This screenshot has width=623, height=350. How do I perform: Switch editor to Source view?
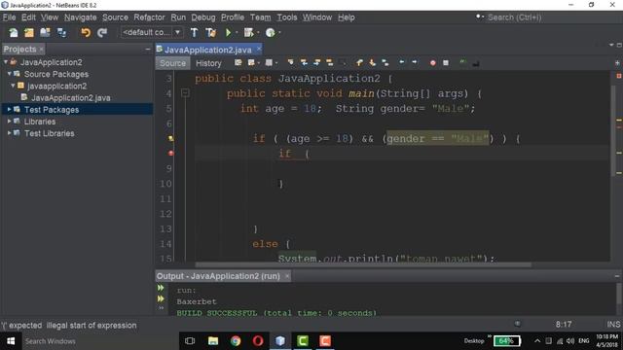tap(173, 63)
